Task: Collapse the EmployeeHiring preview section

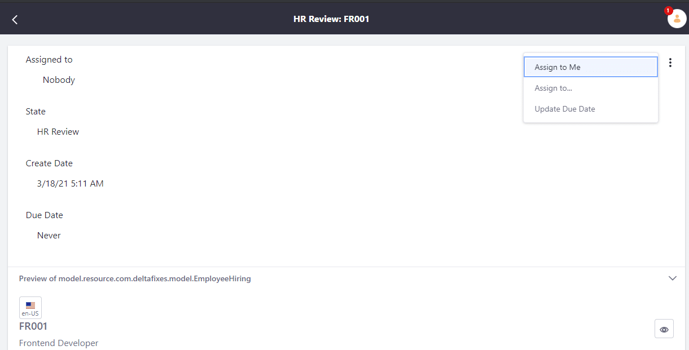Action: pos(672,278)
